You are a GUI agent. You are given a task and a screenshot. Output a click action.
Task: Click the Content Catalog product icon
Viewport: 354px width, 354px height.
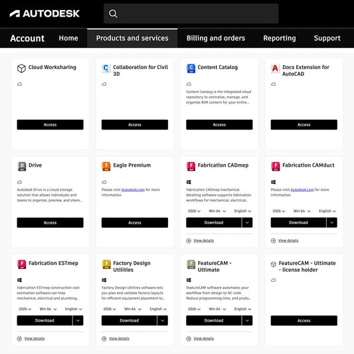click(x=191, y=68)
